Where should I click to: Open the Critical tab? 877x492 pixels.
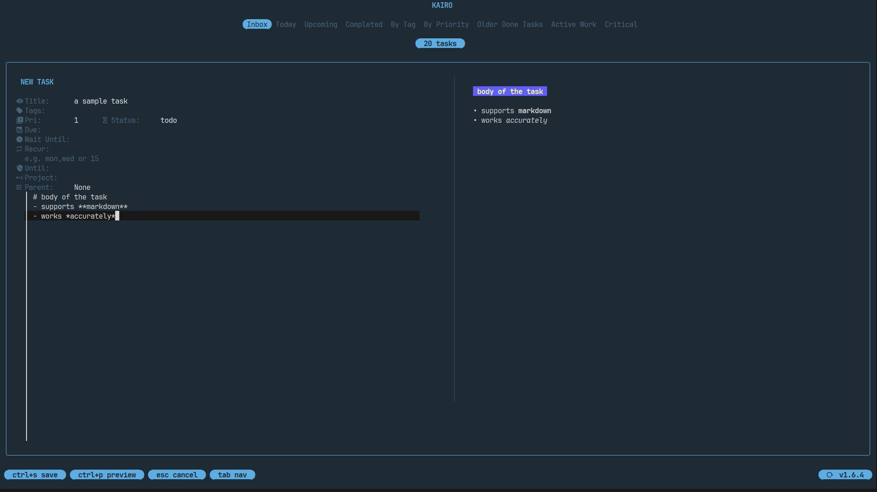[621, 25]
